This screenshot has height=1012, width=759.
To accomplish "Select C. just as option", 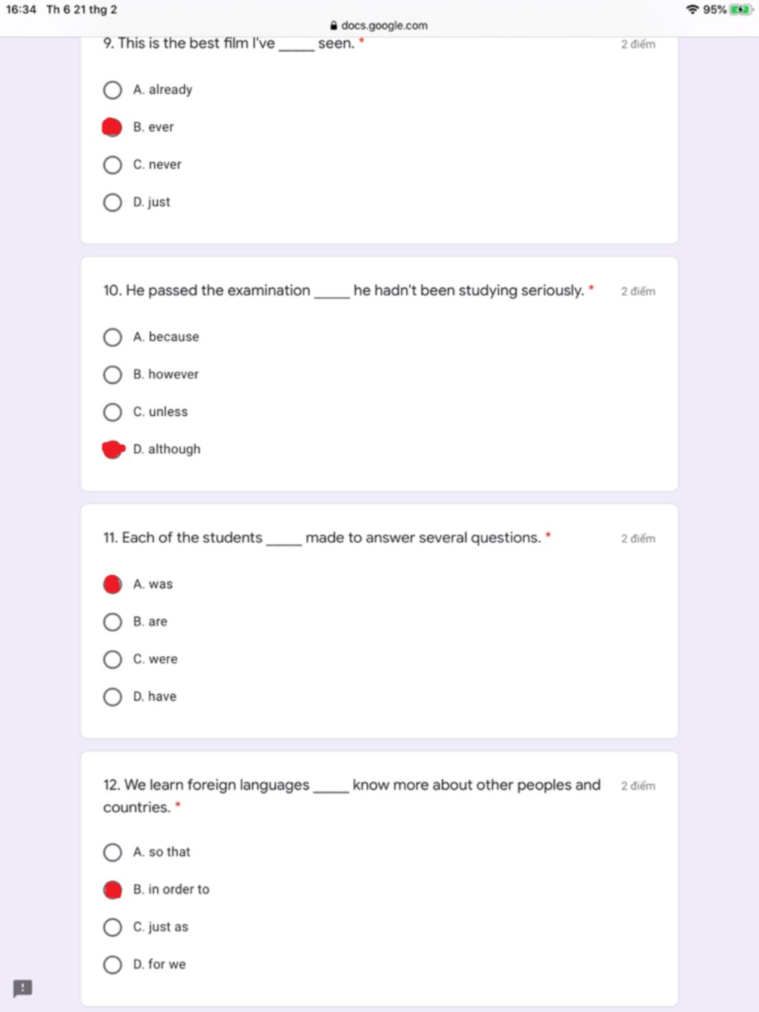I will coord(113,927).
